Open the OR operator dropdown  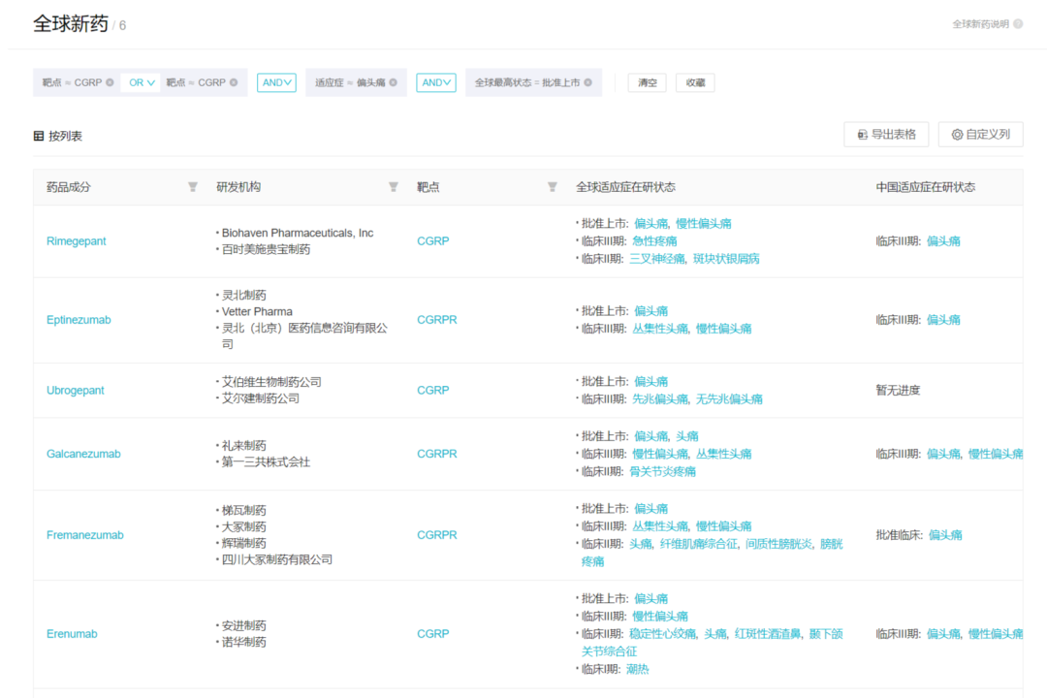[141, 82]
